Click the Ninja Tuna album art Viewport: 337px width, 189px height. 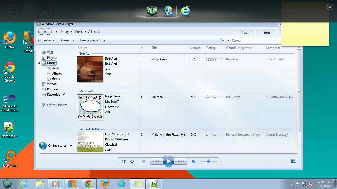pyautogui.click(x=90, y=107)
